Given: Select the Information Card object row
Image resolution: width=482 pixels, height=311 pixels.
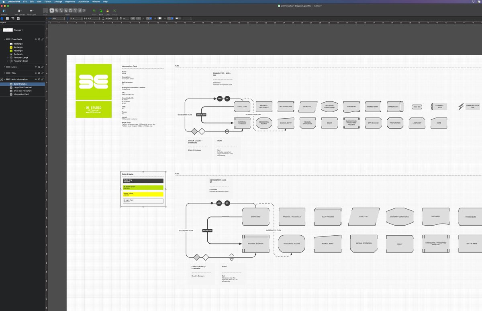Looking at the screenshot, I should pyautogui.click(x=23, y=94).
